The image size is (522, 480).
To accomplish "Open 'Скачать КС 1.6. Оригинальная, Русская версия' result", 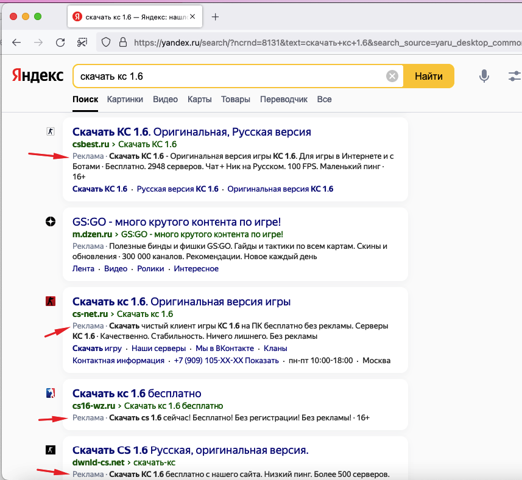I will 192,132.
